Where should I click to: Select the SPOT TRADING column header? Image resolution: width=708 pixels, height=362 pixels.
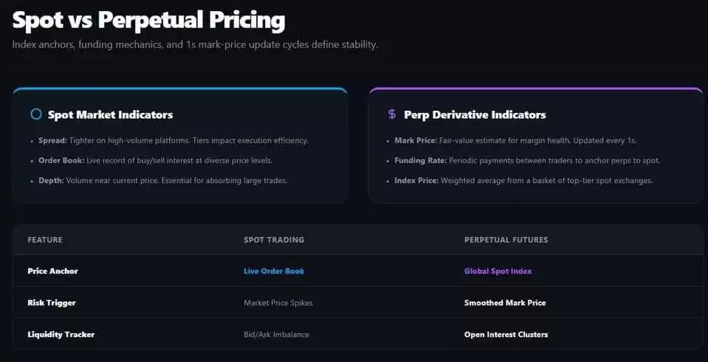coord(274,240)
